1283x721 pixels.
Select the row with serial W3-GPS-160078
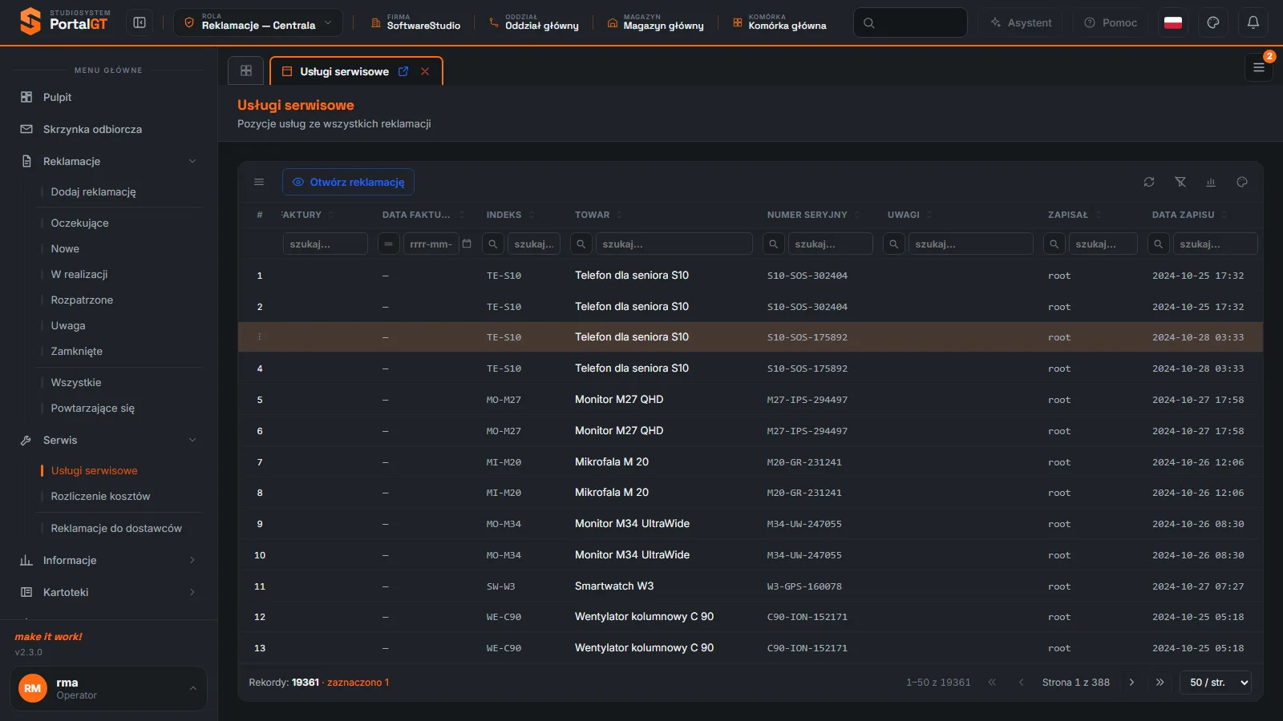point(750,586)
